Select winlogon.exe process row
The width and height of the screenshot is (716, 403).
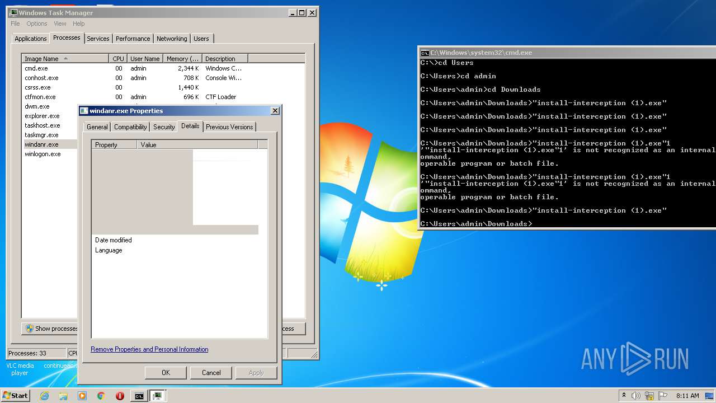(x=50, y=154)
